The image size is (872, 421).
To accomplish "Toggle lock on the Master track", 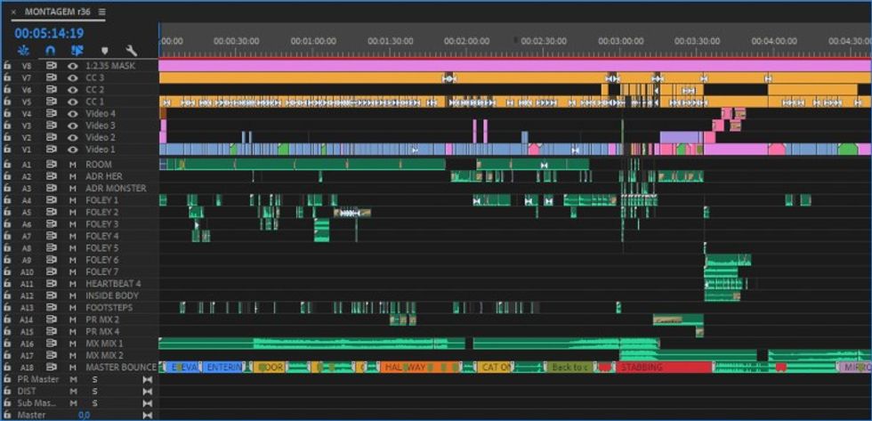I will tap(7, 415).
